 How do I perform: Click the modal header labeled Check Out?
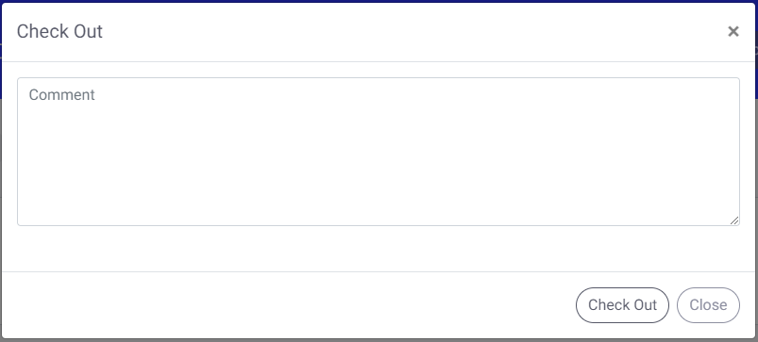click(59, 31)
